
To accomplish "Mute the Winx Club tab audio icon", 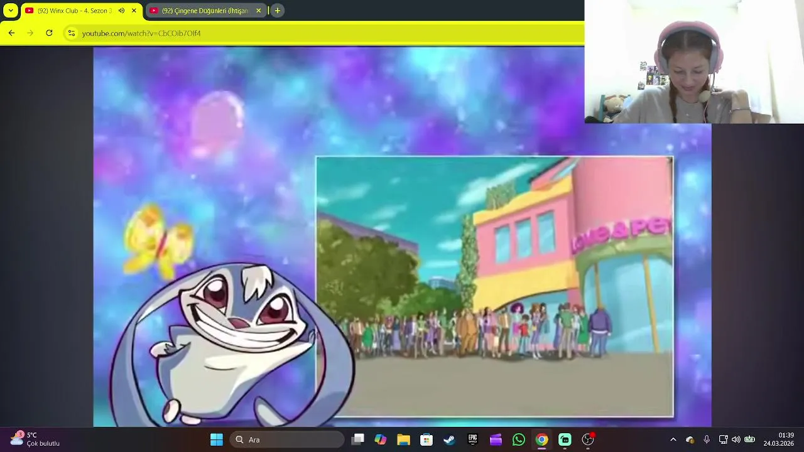I will point(121,11).
